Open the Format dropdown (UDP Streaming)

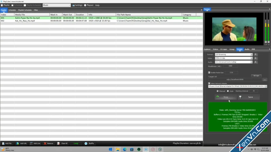point(251,54)
